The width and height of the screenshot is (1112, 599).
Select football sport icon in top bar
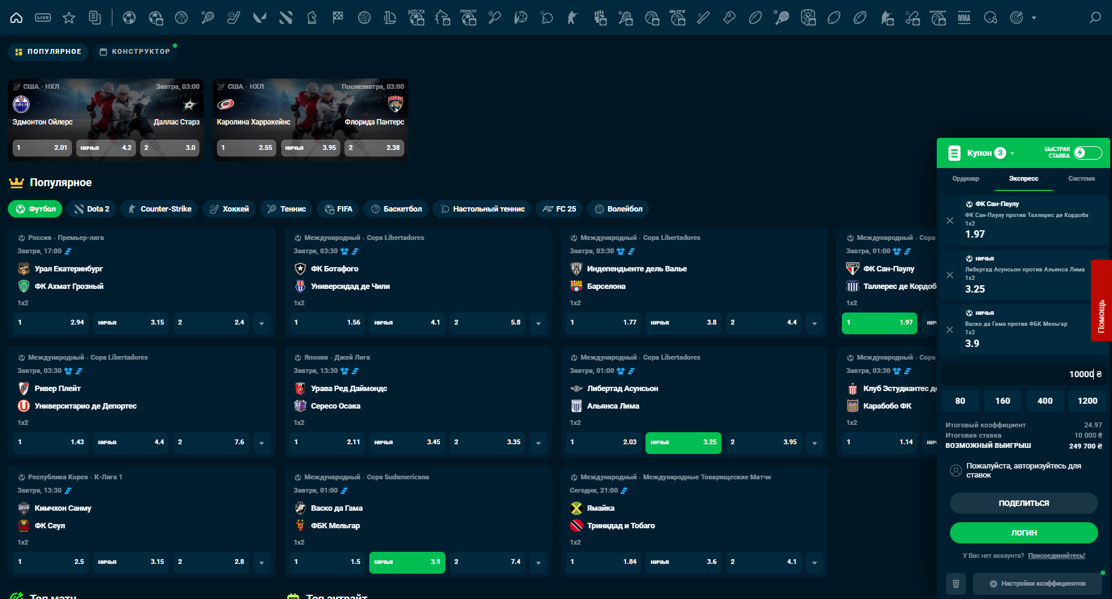tap(129, 18)
